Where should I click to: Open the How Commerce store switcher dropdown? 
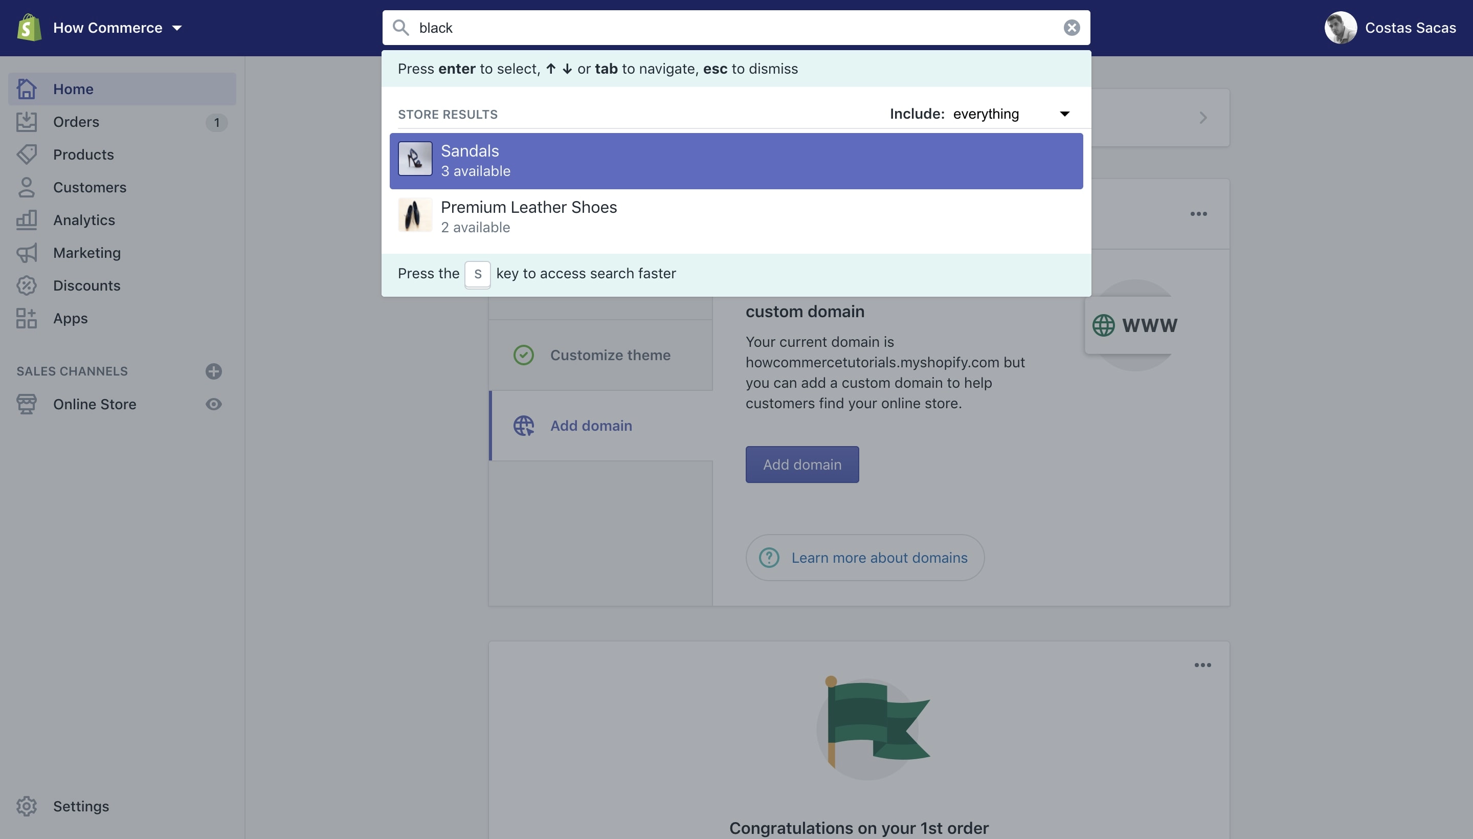118,28
